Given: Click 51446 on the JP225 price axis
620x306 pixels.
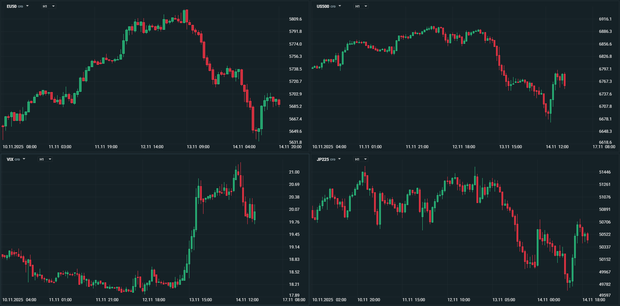Looking at the screenshot, I should [605, 172].
